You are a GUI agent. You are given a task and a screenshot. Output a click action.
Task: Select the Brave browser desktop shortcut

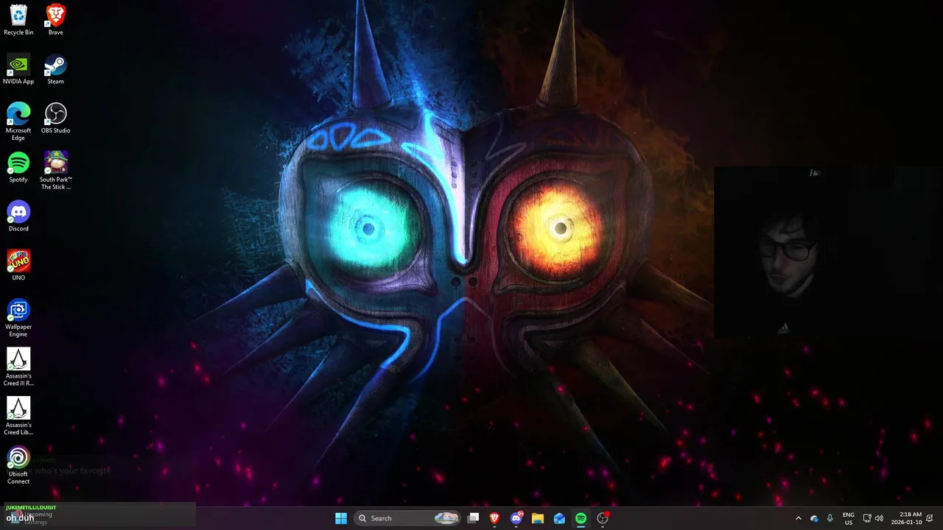(55, 20)
